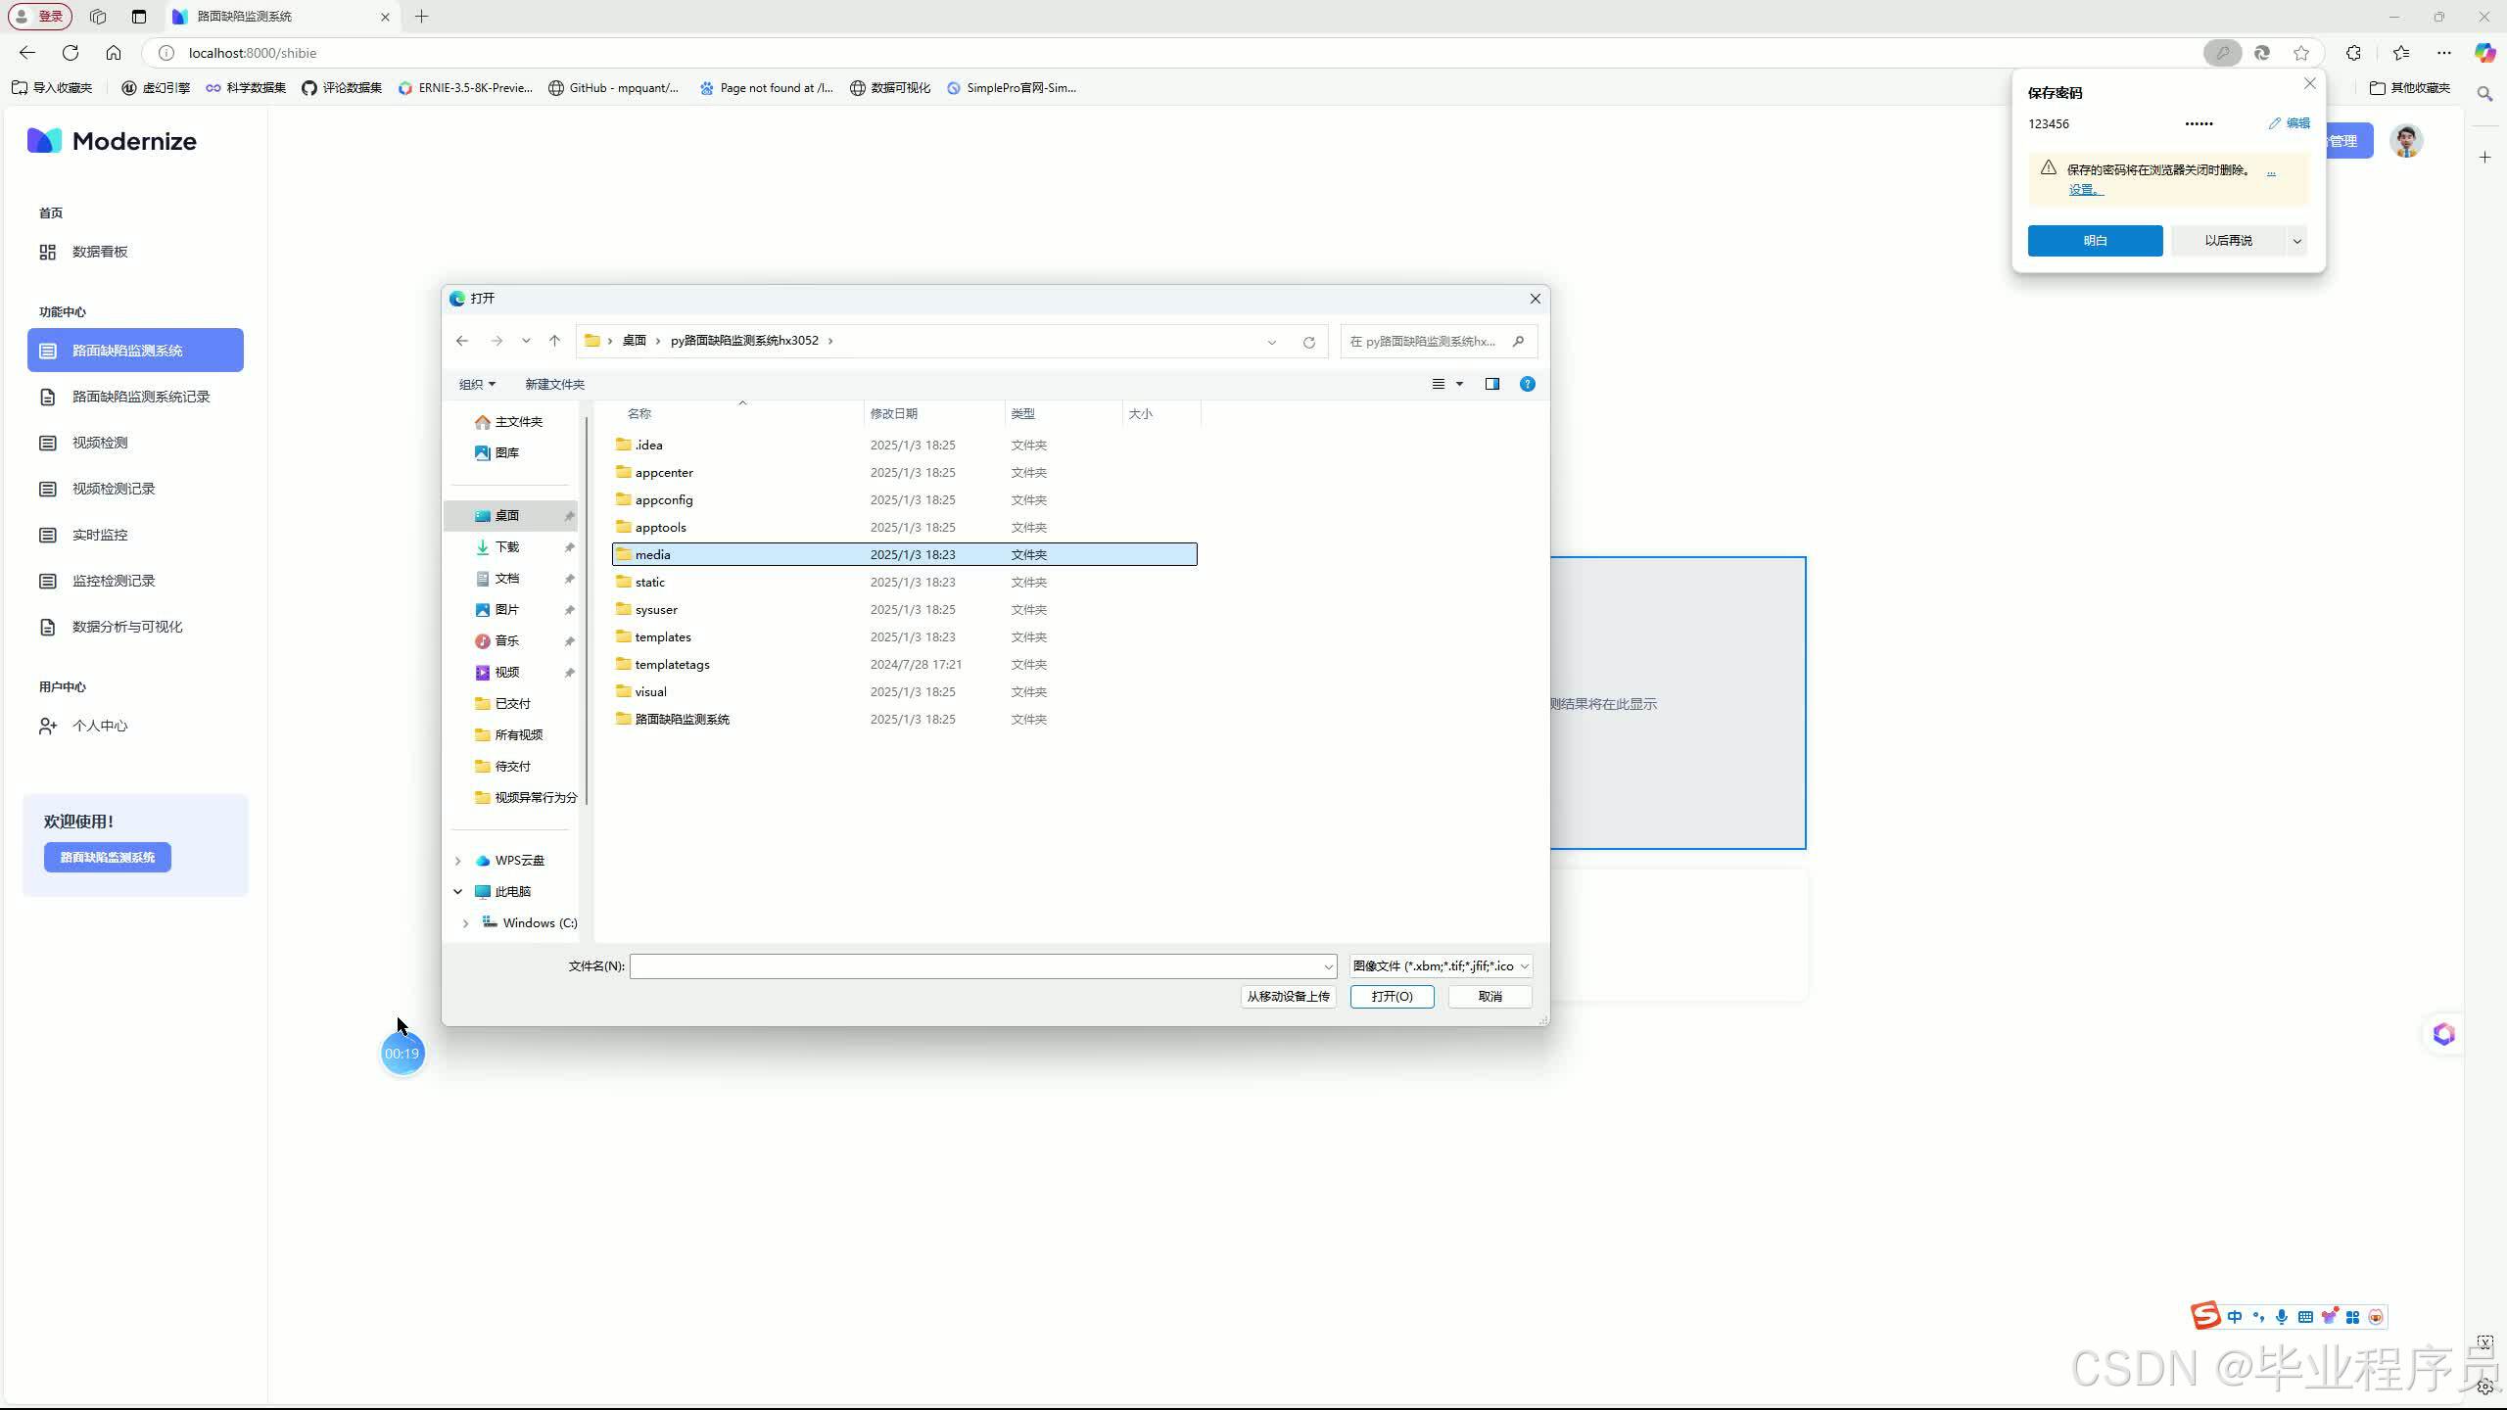Add page to favorites star icon
Viewport: 2507px width, 1410px height.
(x=2300, y=53)
